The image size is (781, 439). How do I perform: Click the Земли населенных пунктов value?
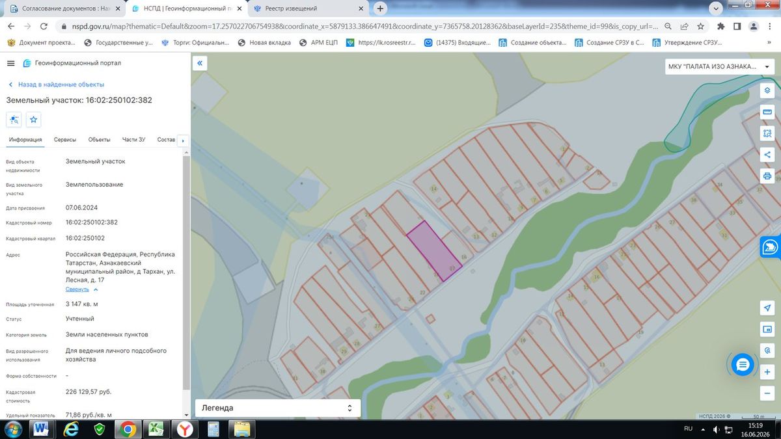pos(107,334)
